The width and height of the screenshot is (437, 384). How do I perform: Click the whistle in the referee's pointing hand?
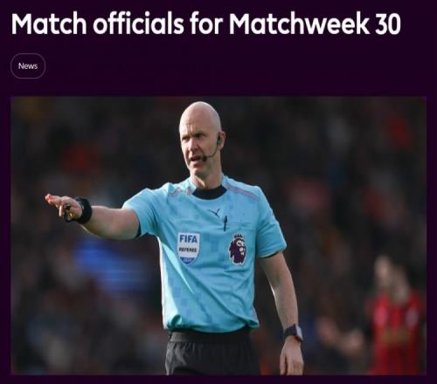pyautogui.click(x=67, y=214)
